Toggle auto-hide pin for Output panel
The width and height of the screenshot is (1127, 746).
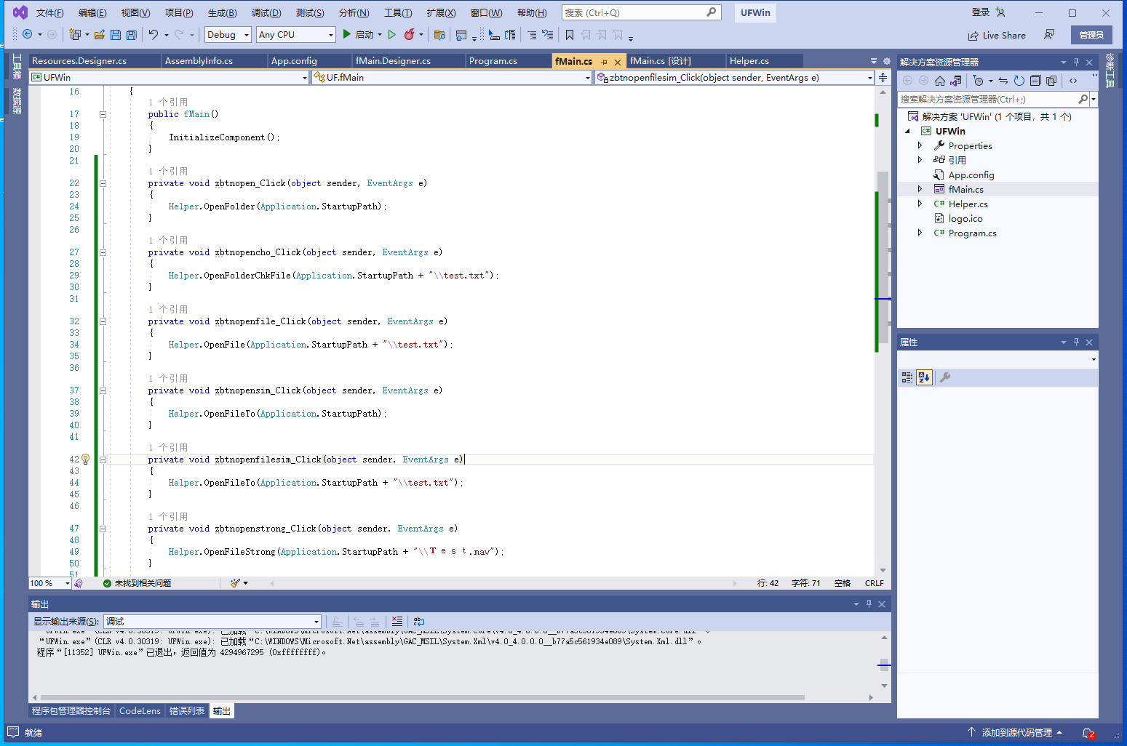tap(869, 604)
